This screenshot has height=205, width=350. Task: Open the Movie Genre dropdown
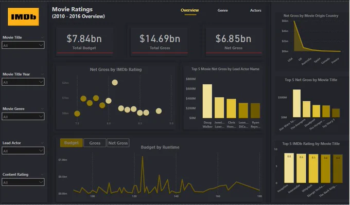coord(23,117)
